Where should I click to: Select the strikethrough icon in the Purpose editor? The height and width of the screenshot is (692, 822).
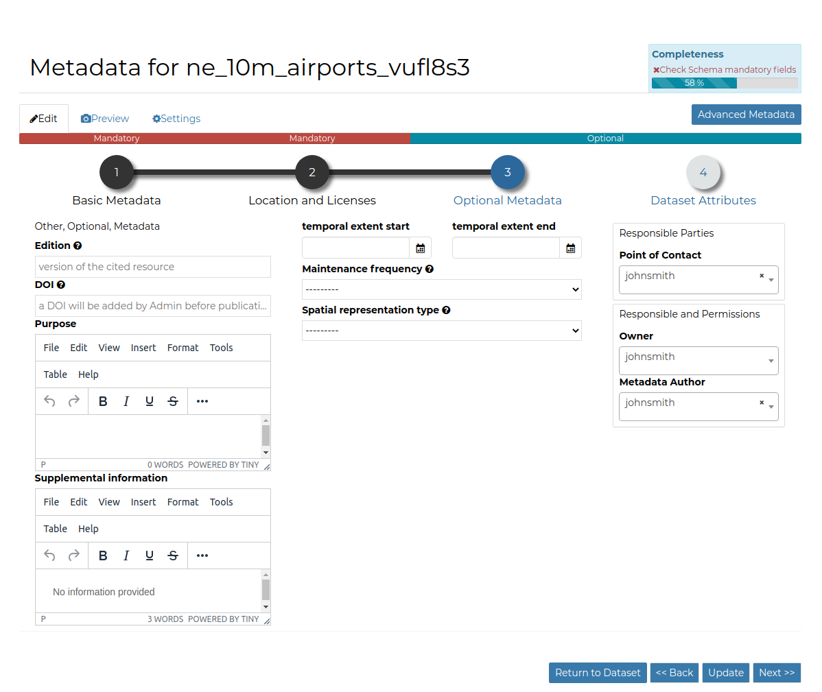pyautogui.click(x=173, y=401)
